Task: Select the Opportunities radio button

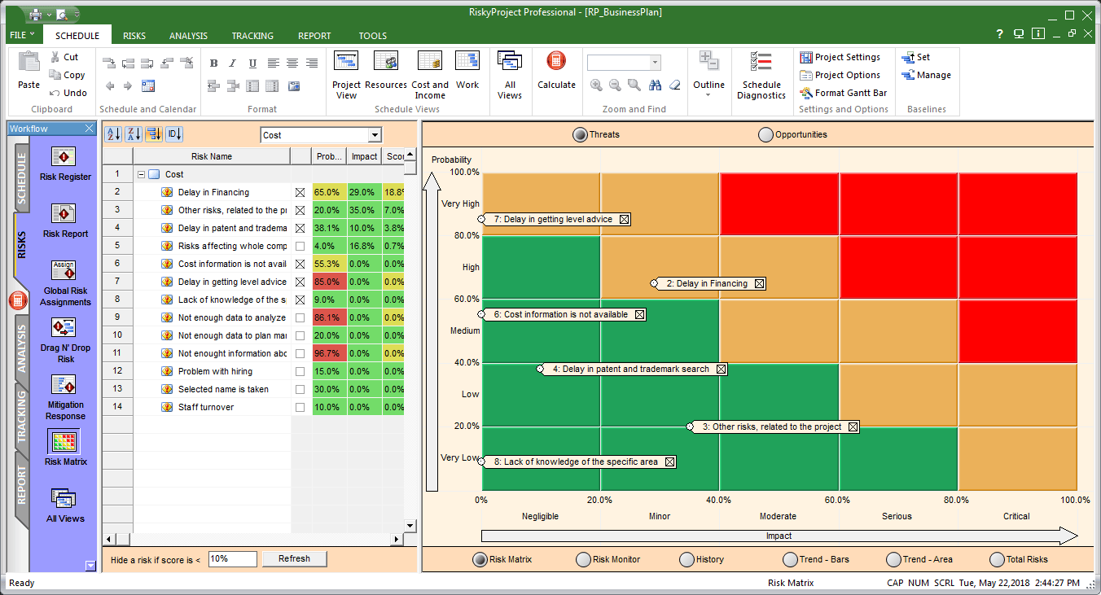Action: (765, 135)
